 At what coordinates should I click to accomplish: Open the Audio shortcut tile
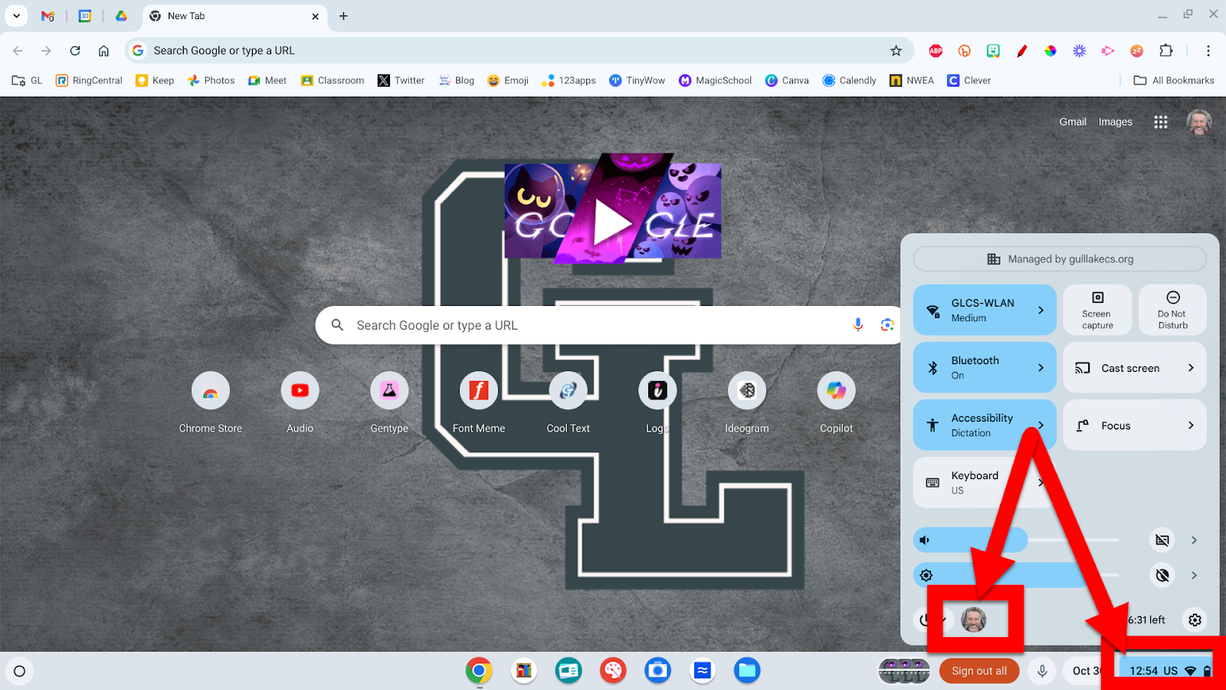pos(300,403)
